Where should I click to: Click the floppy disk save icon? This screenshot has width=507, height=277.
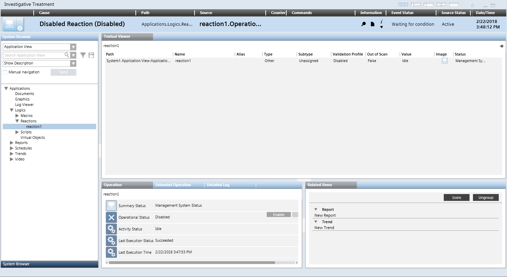pyautogui.click(x=91, y=55)
